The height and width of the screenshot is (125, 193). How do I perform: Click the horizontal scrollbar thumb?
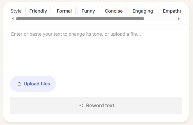tap(80, 19)
